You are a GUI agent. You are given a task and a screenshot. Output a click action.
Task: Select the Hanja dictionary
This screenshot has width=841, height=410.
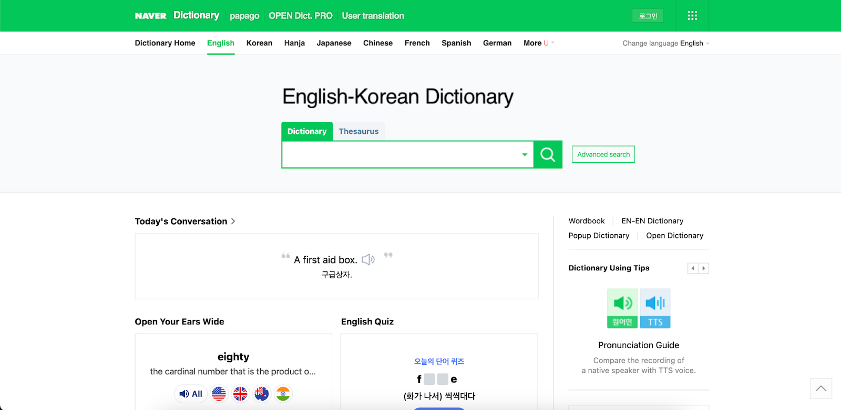pyautogui.click(x=294, y=43)
